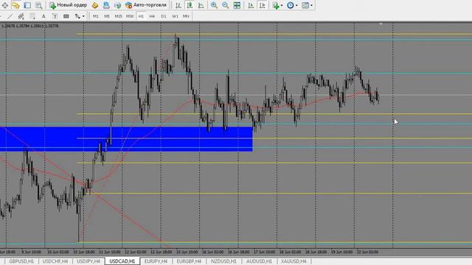Click the '17 Jun 10:00' time label
Viewport: 472px width, 265px height.
click(x=264, y=252)
